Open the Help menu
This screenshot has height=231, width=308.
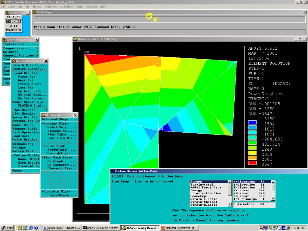tap(102, 7)
